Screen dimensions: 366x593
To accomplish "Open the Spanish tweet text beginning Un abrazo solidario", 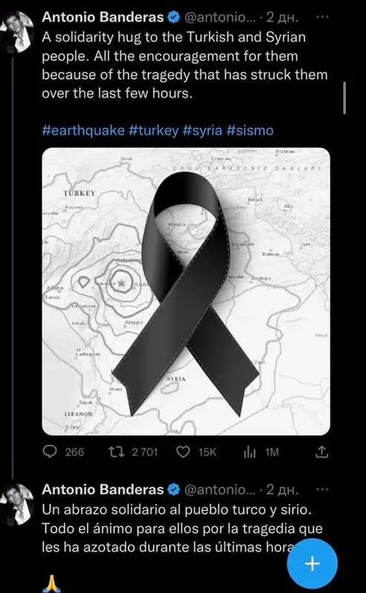I will tap(182, 529).
